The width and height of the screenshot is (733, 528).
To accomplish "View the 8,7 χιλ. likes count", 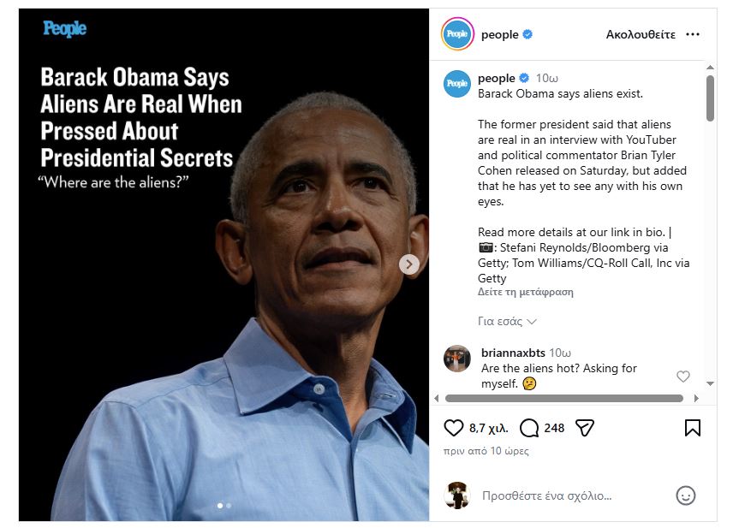I will pos(488,428).
